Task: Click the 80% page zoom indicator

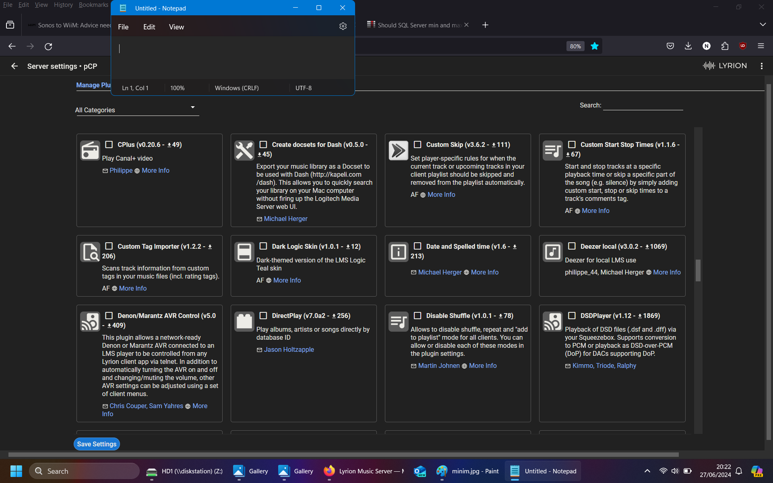Action: 575,46
